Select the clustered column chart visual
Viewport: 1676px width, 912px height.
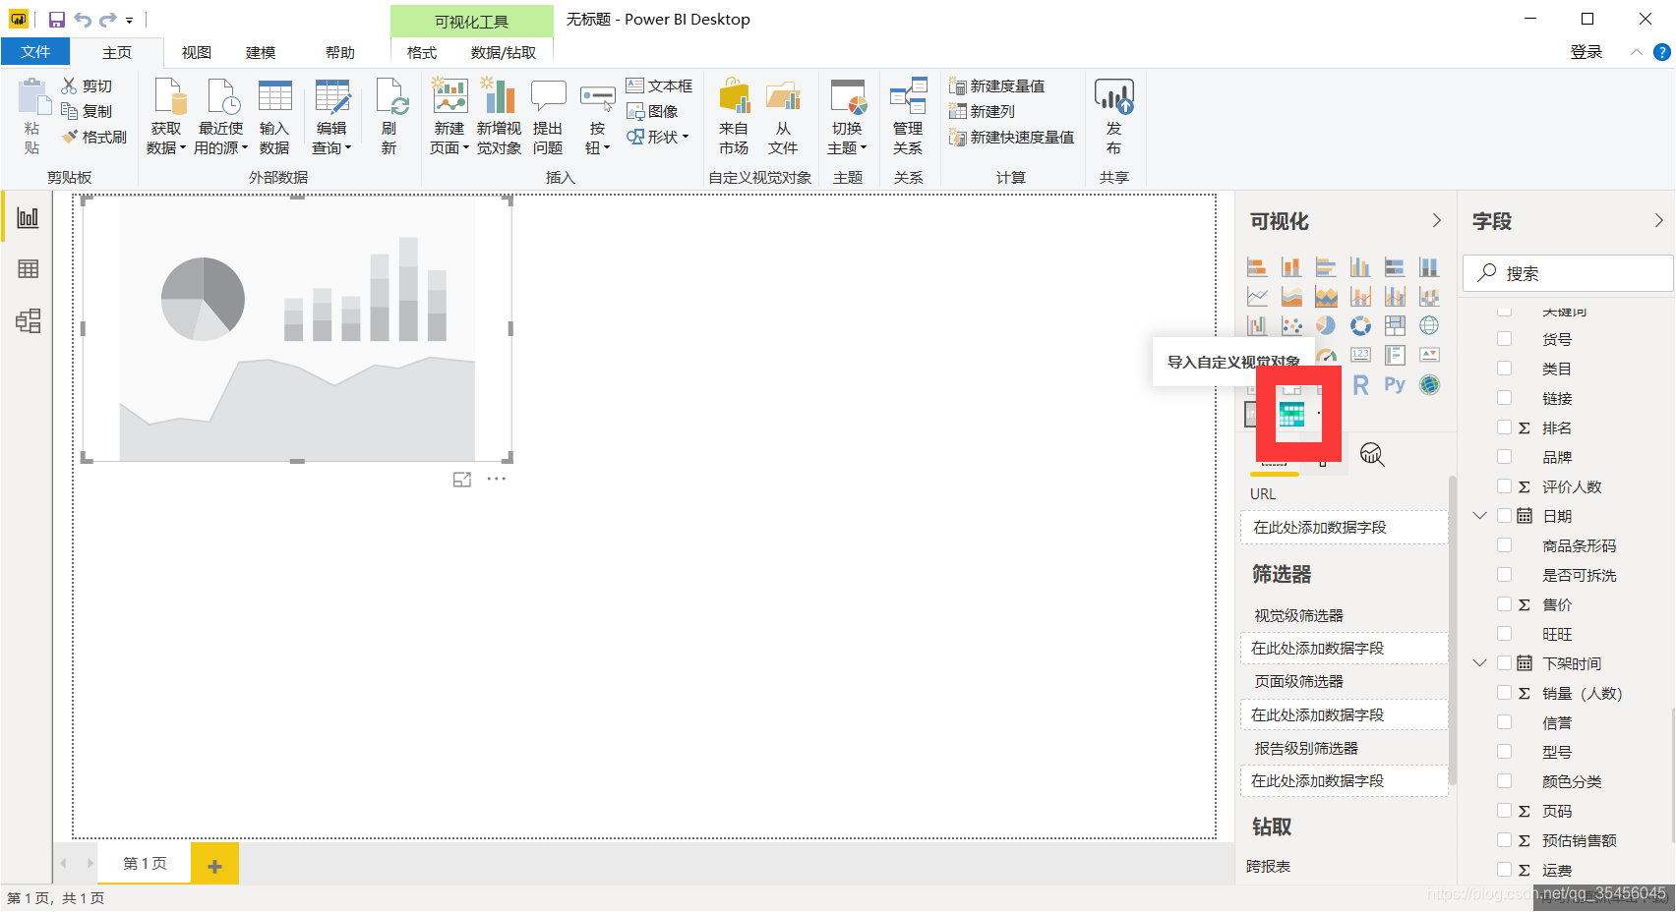click(1360, 266)
